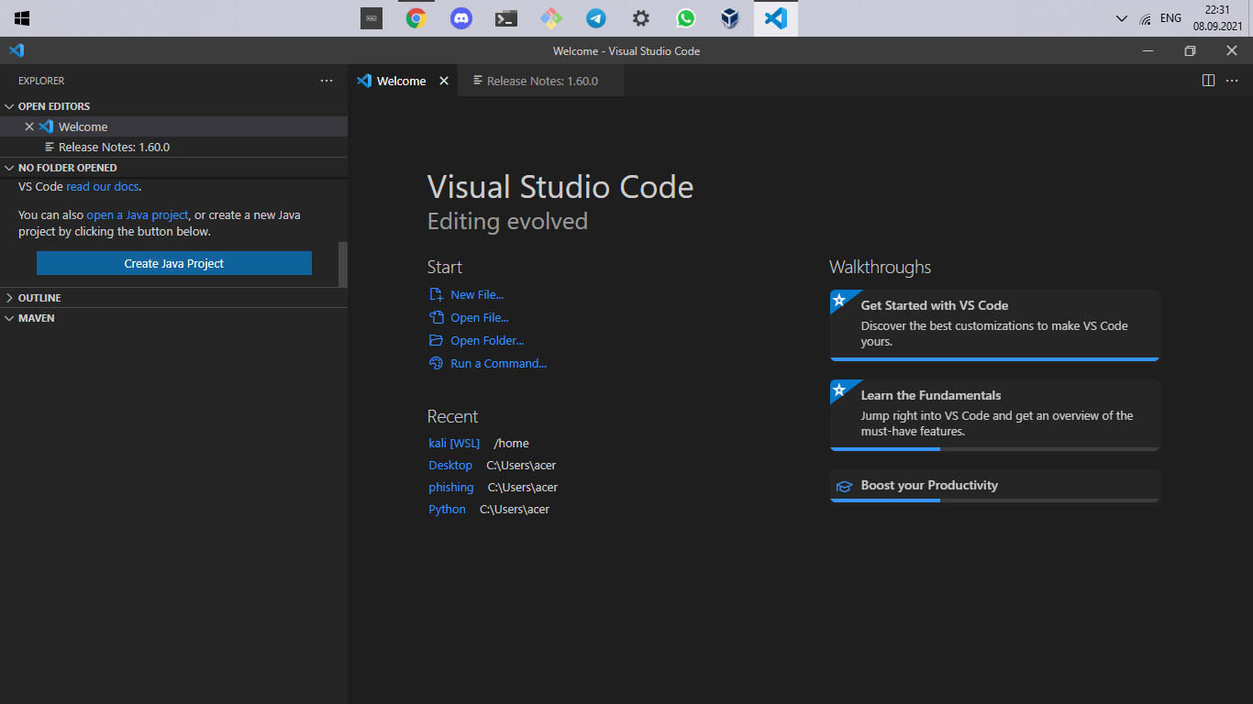Open Telegram from the taskbar

pyautogui.click(x=596, y=18)
